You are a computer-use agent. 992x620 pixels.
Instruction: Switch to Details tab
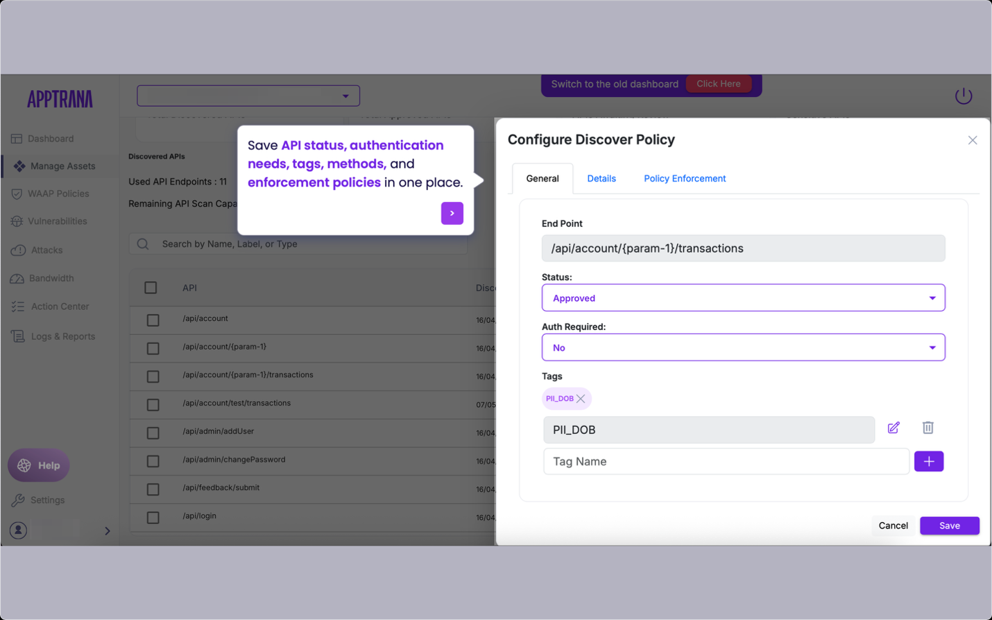601,179
